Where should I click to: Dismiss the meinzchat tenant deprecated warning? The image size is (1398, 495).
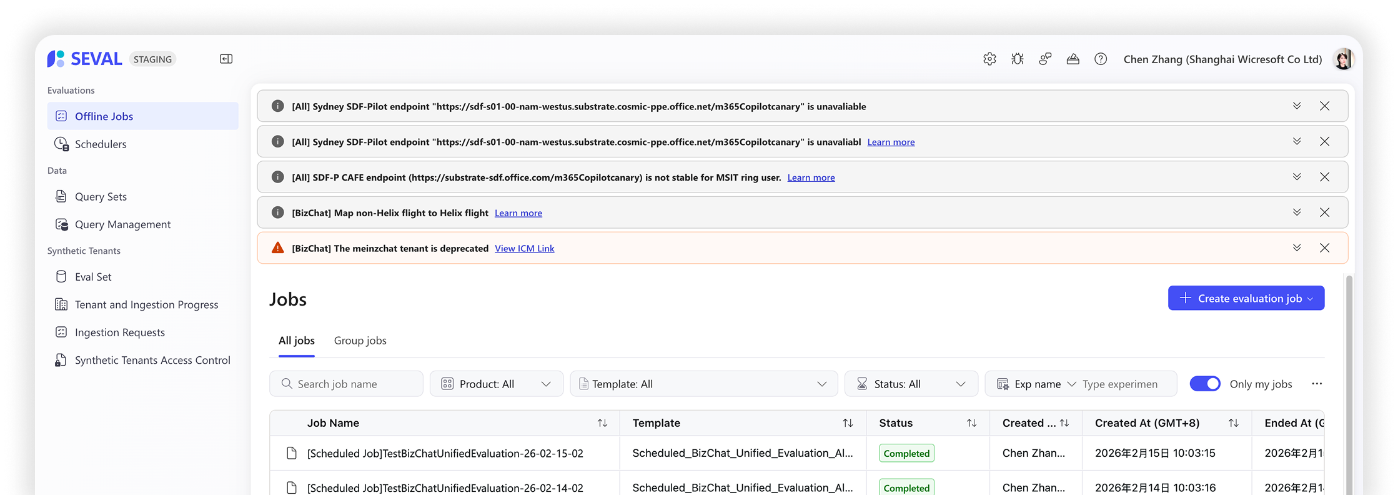pos(1324,248)
